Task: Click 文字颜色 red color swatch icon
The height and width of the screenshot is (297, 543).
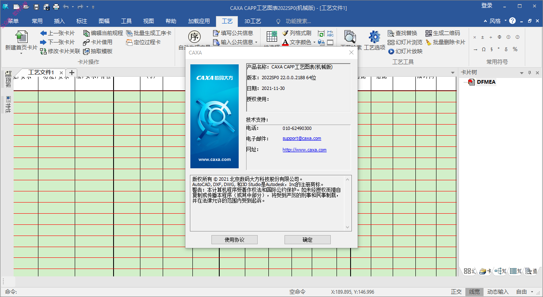Action: [285, 42]
